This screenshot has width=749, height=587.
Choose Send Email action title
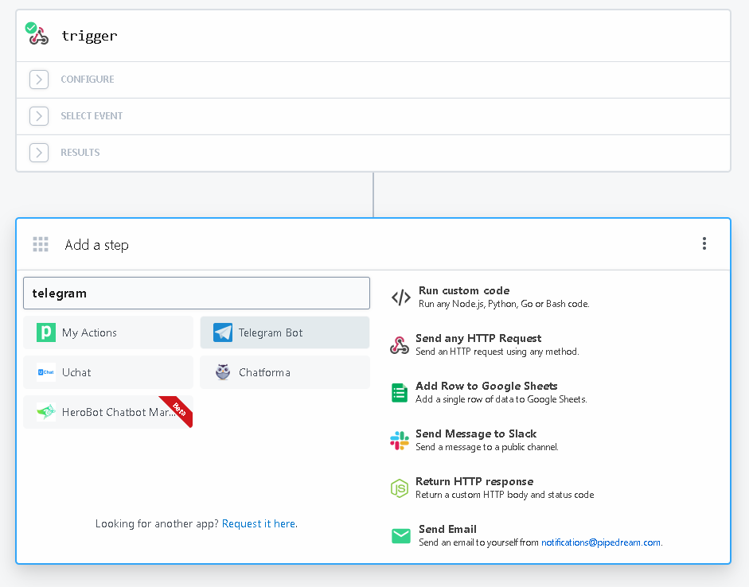point(447,529)
